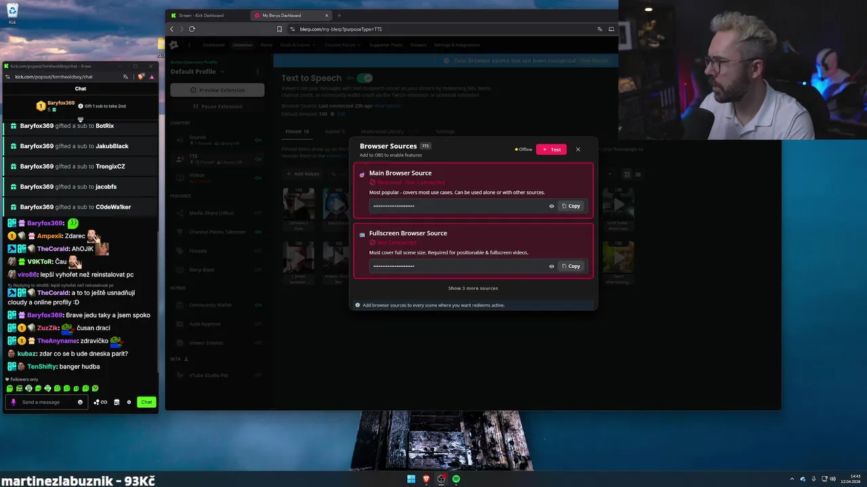This screenshot has width=867, height=487.
Task: Open Settings & Integrations on Blerp
Action: click(457, 45)
